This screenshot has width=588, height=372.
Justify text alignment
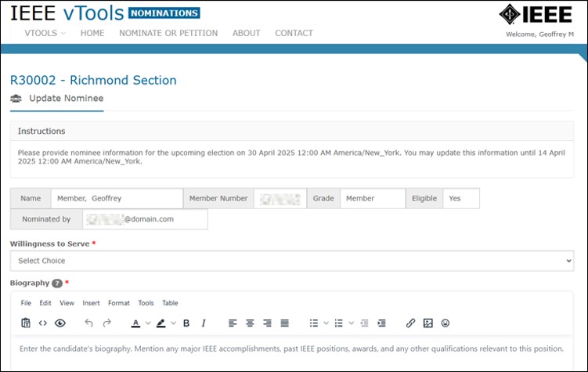click(285, 323)
